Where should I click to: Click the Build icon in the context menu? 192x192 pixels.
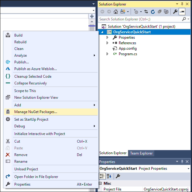point(8,35)
